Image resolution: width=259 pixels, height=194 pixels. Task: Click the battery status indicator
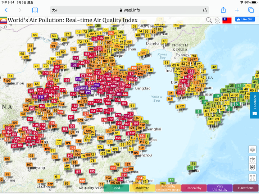pos(254,2)
